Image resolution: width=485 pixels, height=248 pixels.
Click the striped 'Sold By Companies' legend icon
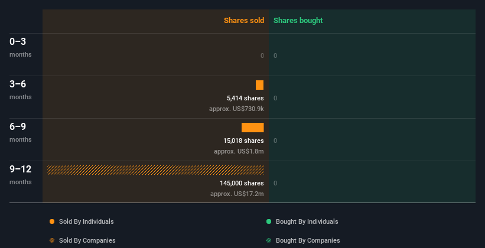[x=52, y=240]
